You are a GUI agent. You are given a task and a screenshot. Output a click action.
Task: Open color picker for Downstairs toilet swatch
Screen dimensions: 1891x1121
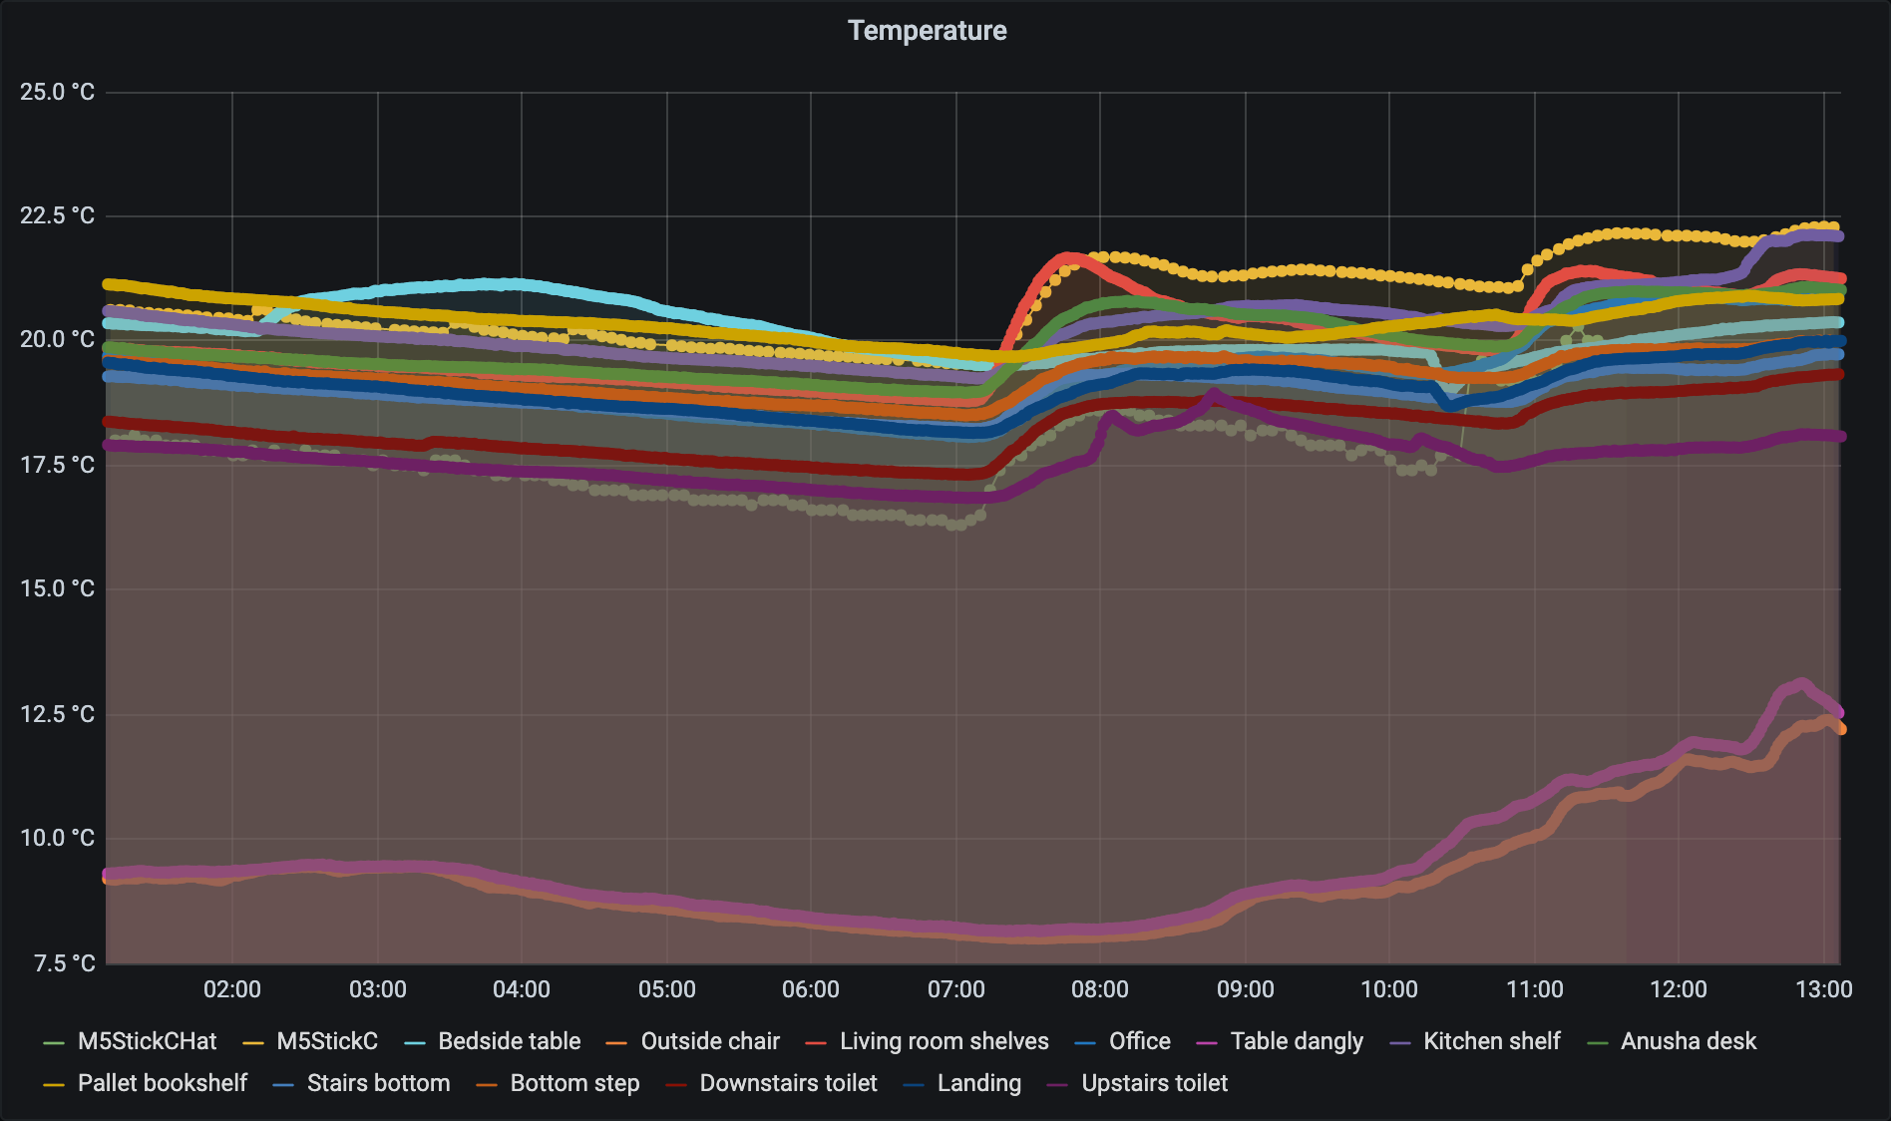676,1085
